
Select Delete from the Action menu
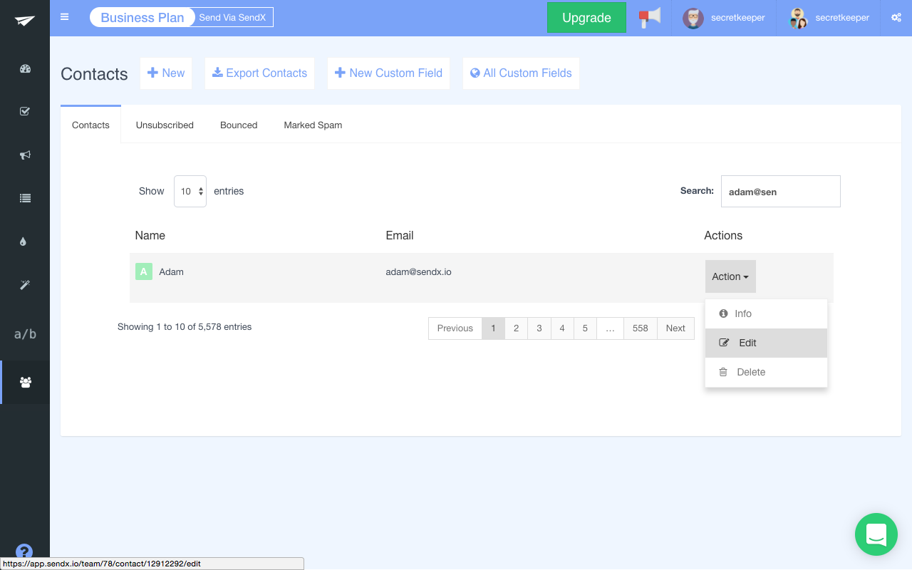pyautogui.click(x=766, y=372)
